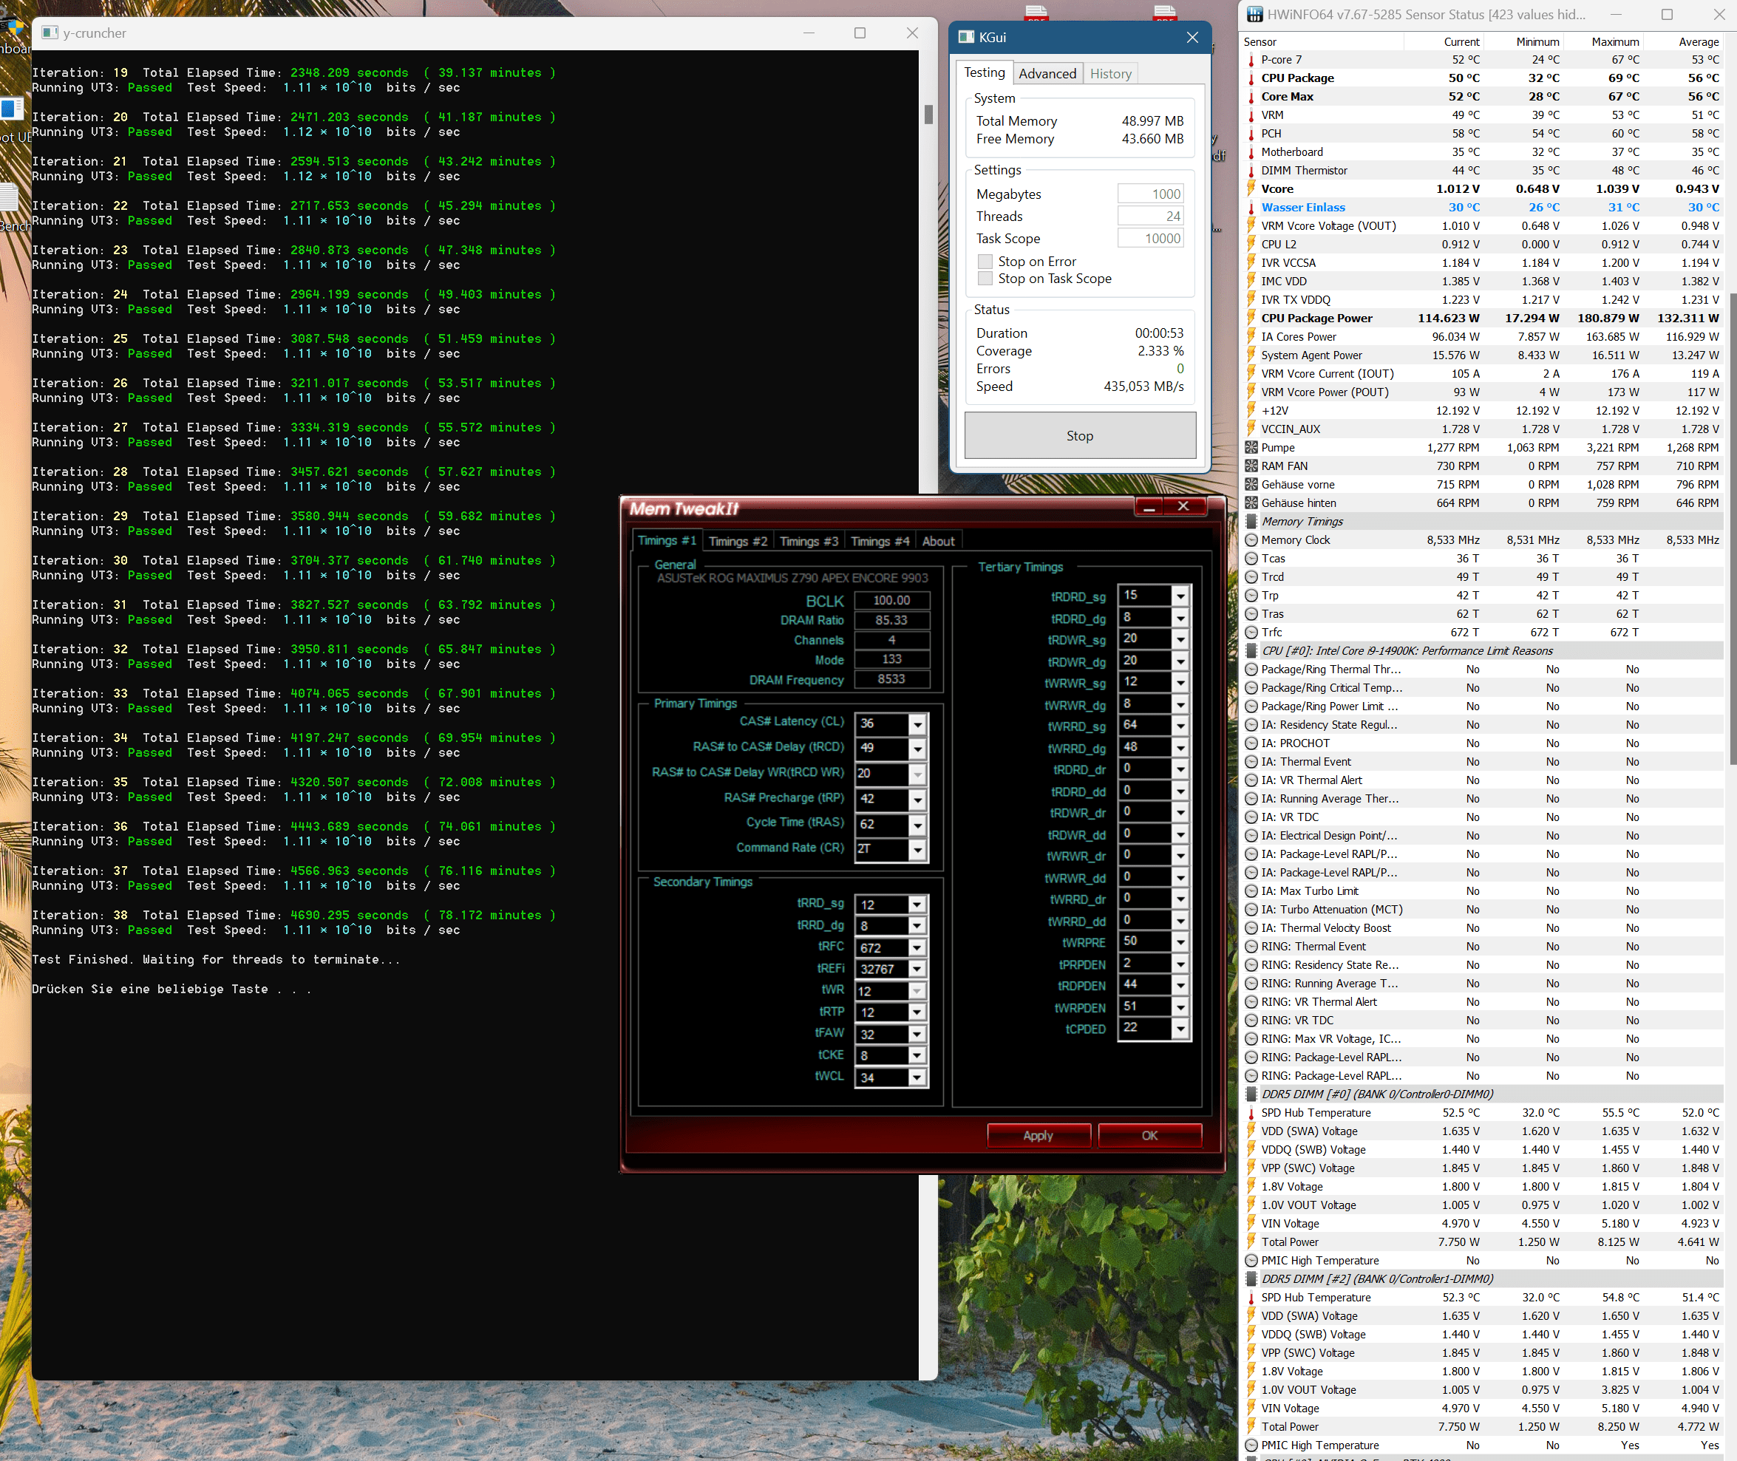Expand the tREFi value dropdown

pos(917,969)
